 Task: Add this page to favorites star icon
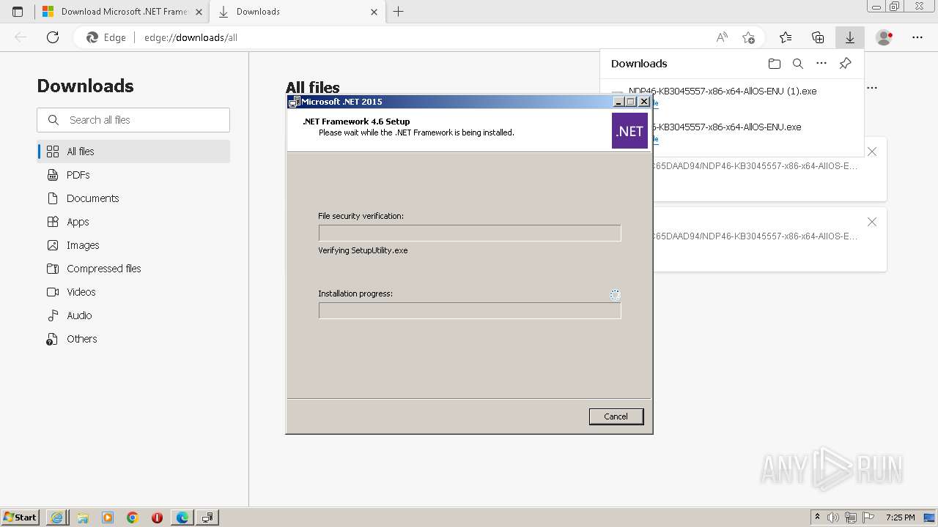click(748, 37)
